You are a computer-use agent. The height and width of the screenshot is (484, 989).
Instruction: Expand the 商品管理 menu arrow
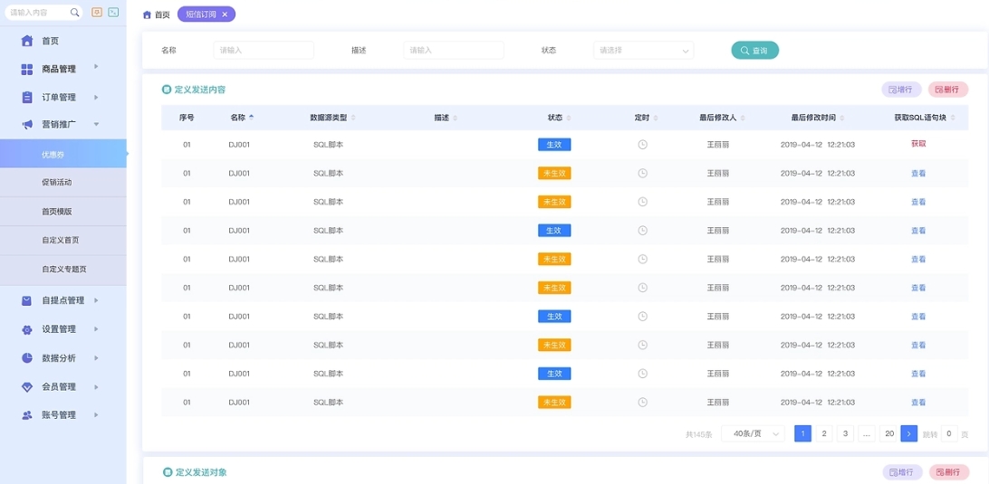tap(97, 66)
